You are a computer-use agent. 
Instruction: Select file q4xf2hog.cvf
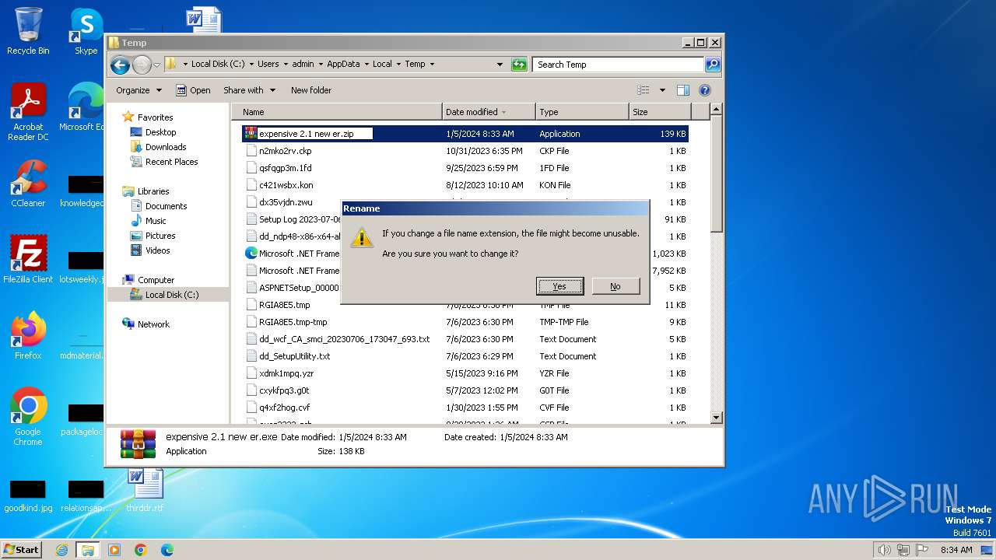pyautogui.click(x=284, y=408)
